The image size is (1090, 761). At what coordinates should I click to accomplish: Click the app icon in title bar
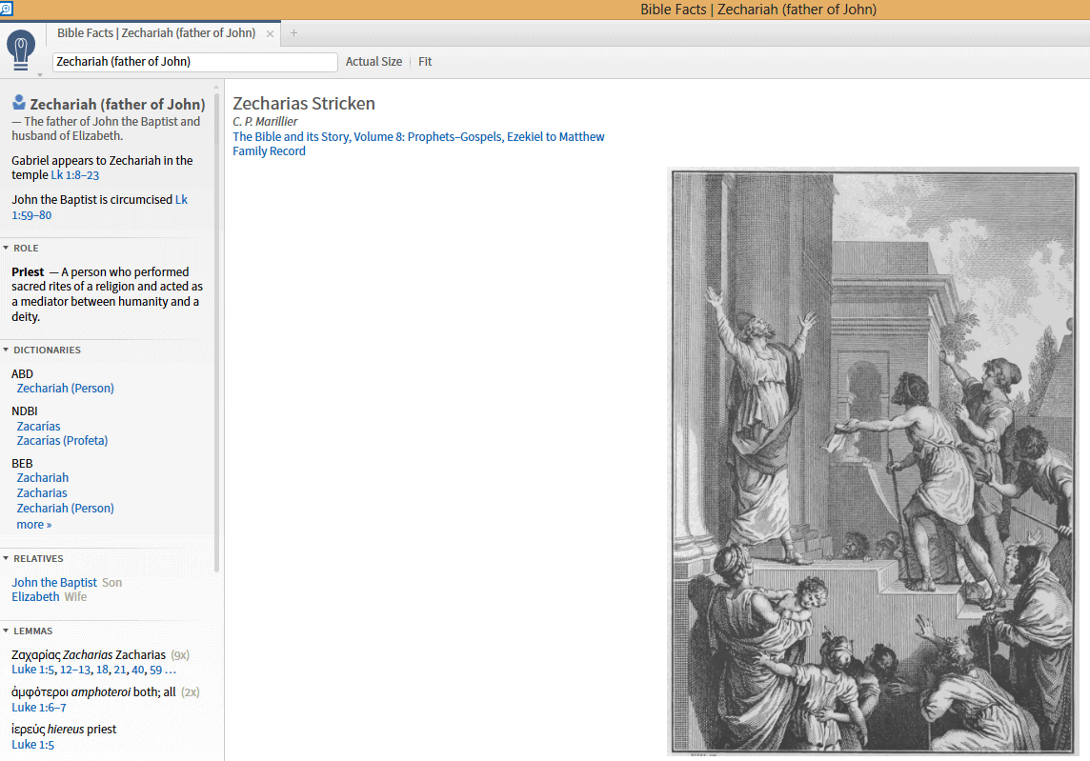(6, 9)
